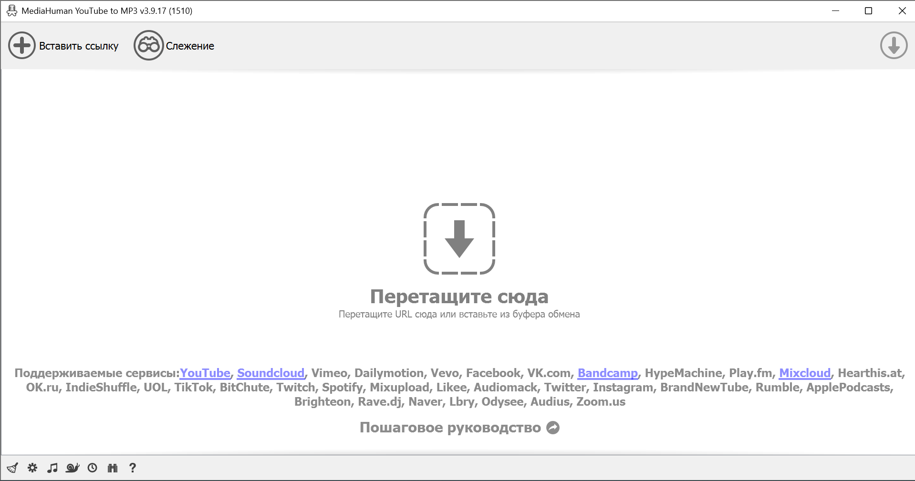Viewport: 915px width, 481px height.
Task: Click the 'Перетащите сюда' heading
Action: tap(459, 297)
